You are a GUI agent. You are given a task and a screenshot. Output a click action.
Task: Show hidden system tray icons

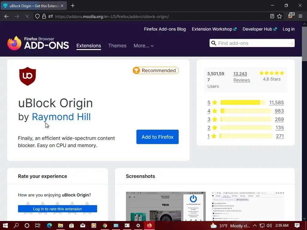(x=255, y=226)
